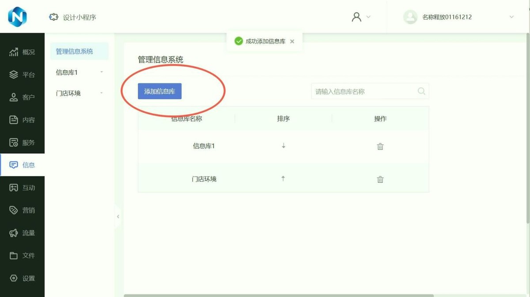Open the 文件 files section
This screenshot has width=530, height=297.
22,256
